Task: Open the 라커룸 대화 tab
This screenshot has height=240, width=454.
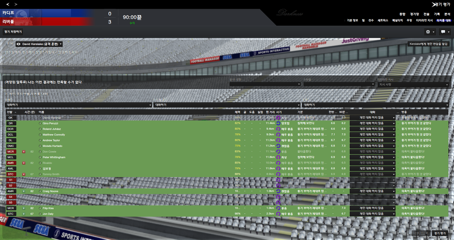Action: click(x=443, y=20)
